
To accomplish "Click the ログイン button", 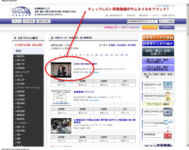I will tap(167, 27).
